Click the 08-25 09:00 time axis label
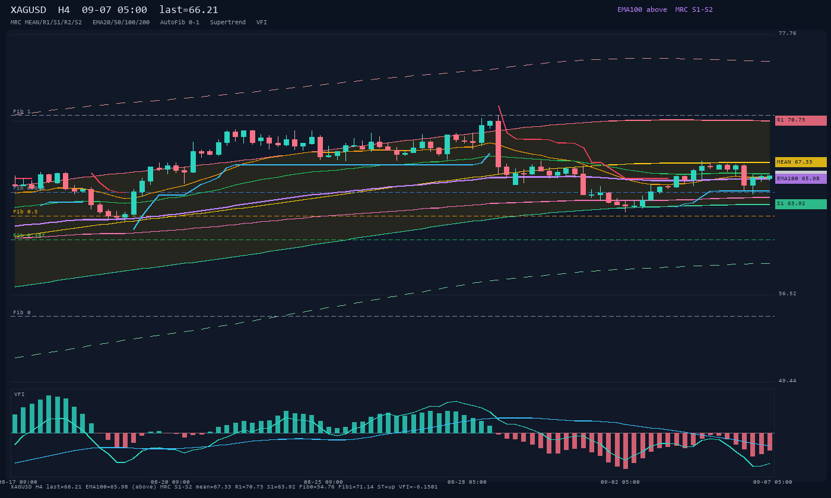This screenshot has width=831, height=498. click(323, 482)
